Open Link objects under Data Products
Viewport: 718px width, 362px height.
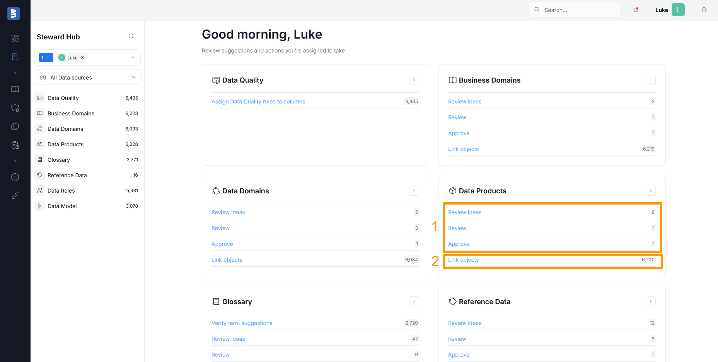point(463,260)
